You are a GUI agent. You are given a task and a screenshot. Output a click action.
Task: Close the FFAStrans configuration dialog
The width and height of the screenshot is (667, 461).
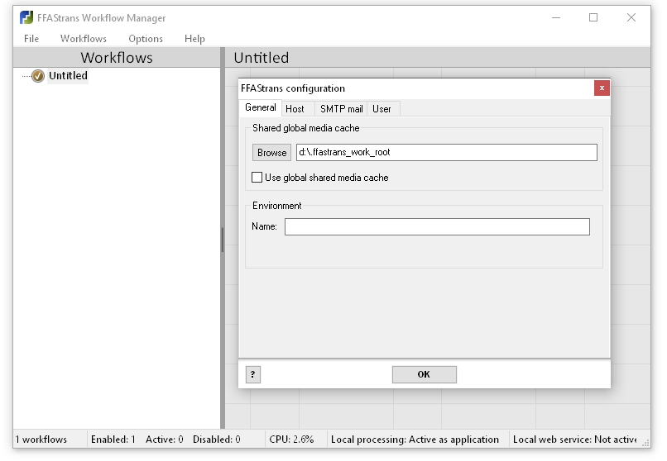click(x=602, y=88)
